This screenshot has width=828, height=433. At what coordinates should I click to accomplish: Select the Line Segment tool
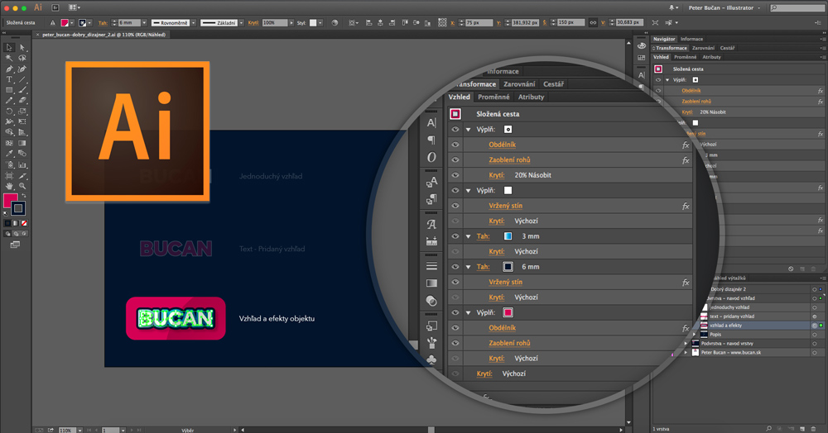(22, 79)
